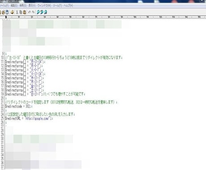Open the 検索(S) Search menu
Screen dimensions: 206x170
23,6
